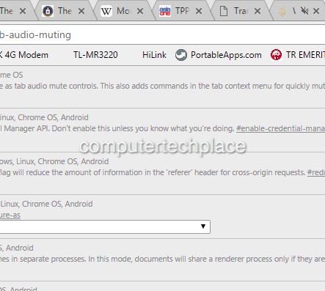Click the Asia One favicon on TPP tab
Viewport: 325px width, 291px height.
(x=165, y=11)
